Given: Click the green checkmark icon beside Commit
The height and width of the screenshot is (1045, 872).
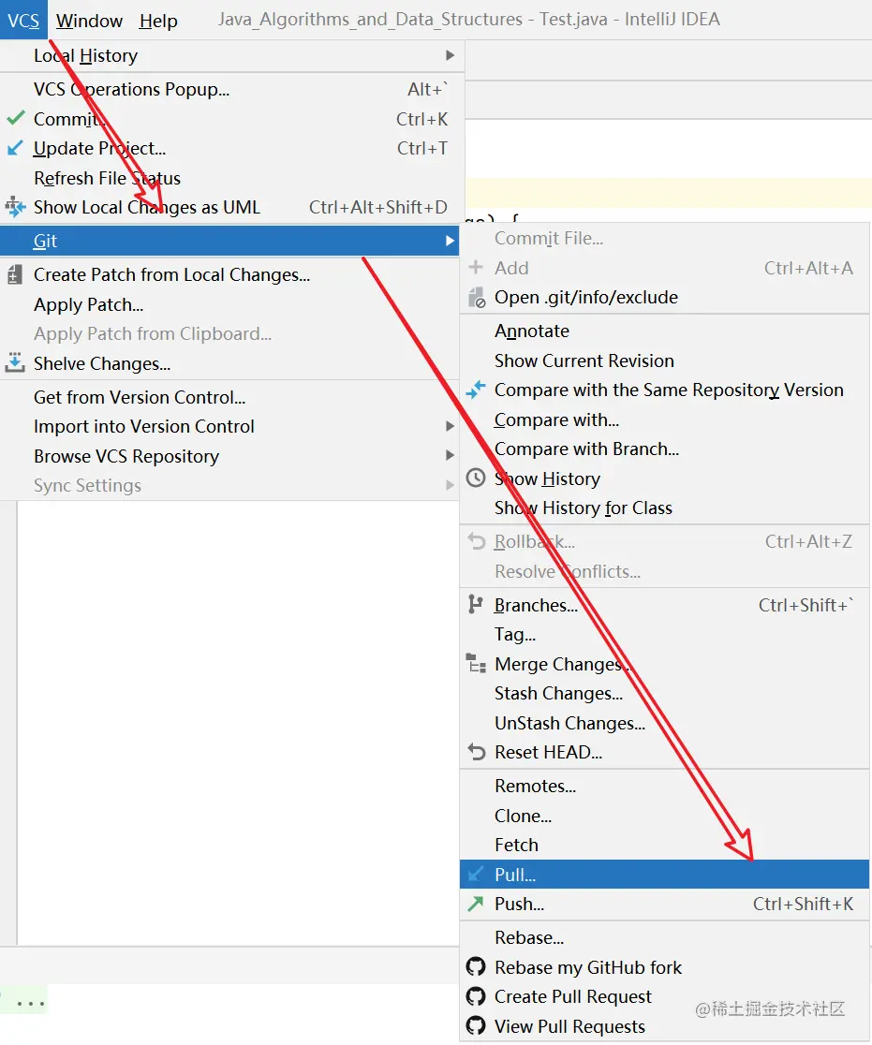Looking at the screenshot, I should tap(15, 119).
